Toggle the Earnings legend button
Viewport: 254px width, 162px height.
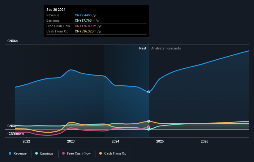coord(44,154)
